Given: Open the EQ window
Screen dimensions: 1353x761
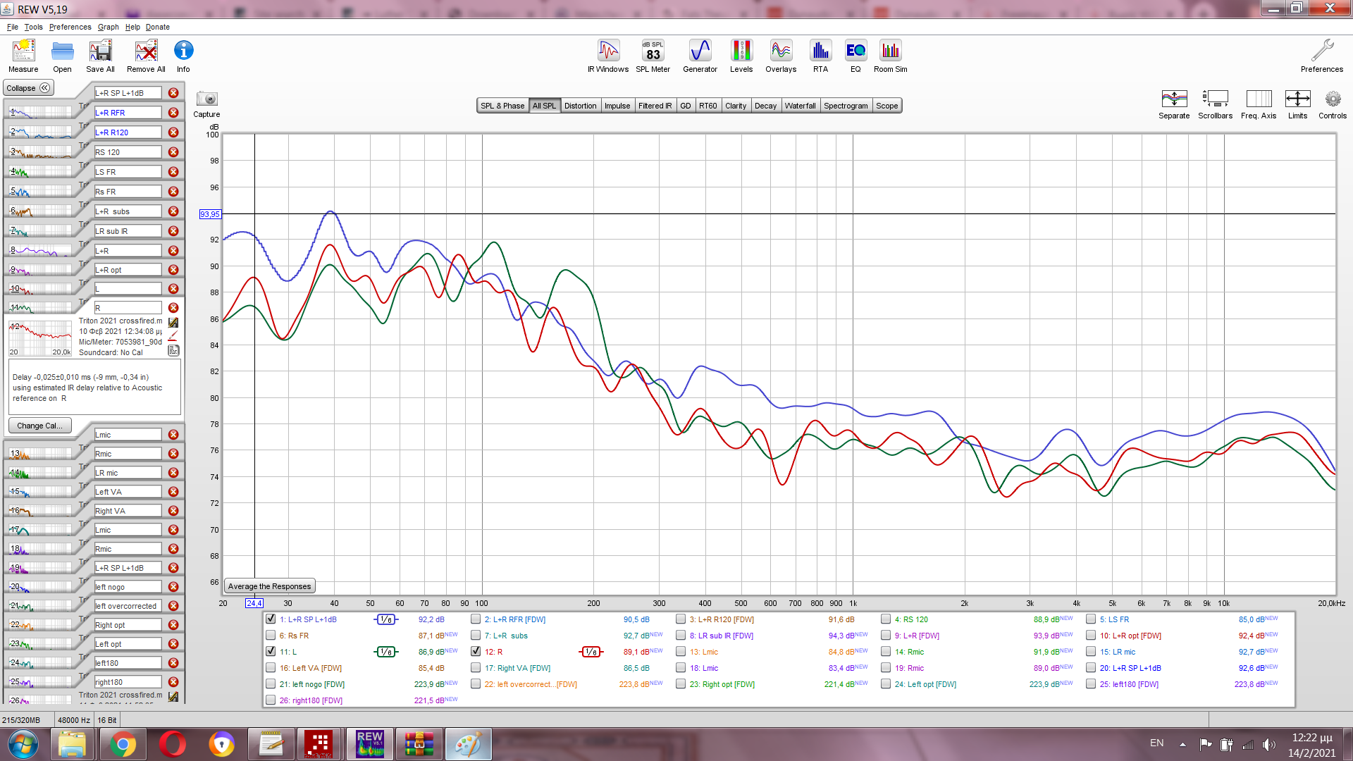Looking at the screenshot, I should [x=855, y=56].
